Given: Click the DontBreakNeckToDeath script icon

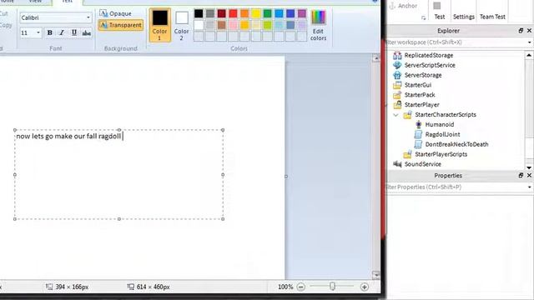Looking at the screenshot, I should tap(418, 144).
